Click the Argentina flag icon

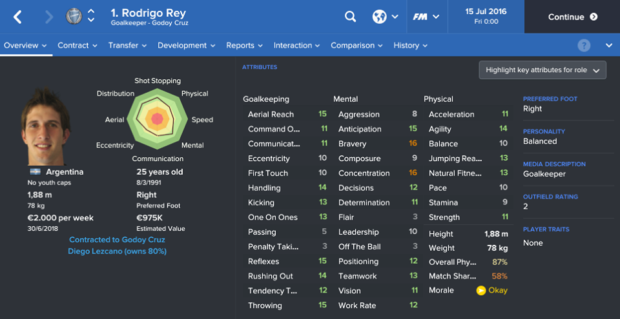click(35, 172)
